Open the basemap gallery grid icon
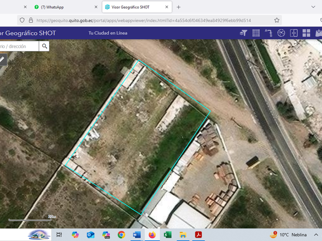Screen dimensions: 322x241 306,33
